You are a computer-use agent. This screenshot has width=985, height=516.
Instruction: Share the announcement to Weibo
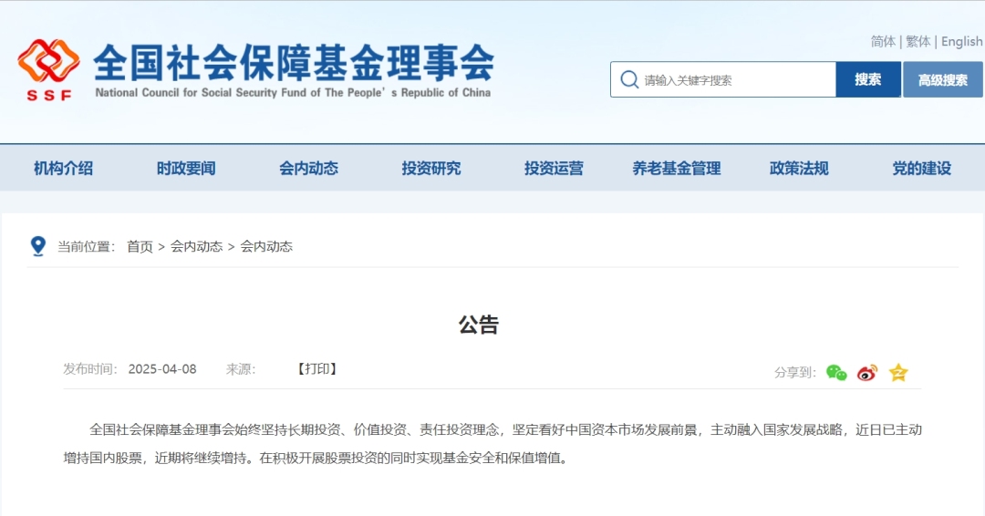[x=866, y=372]
